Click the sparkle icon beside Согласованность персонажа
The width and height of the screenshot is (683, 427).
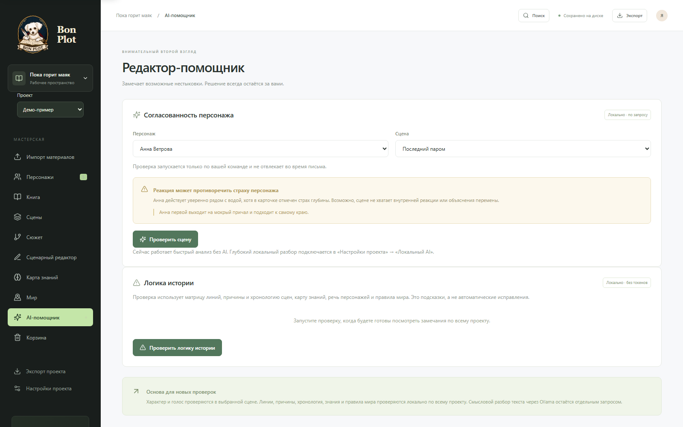[x=137, y=115]
